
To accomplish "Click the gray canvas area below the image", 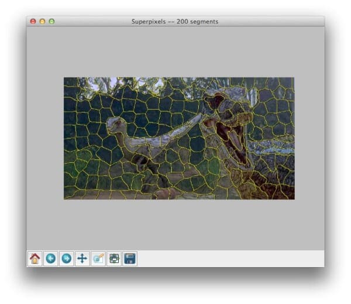I will [175, 226].
